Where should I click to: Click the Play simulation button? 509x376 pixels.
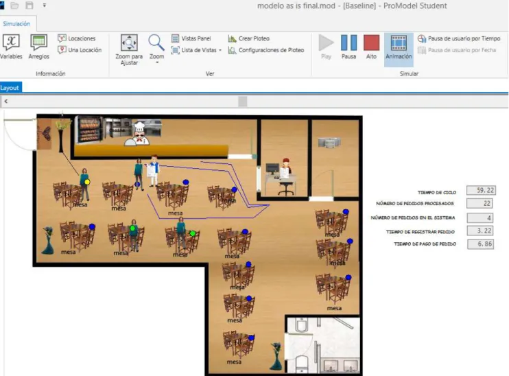(x=327, y=47)
